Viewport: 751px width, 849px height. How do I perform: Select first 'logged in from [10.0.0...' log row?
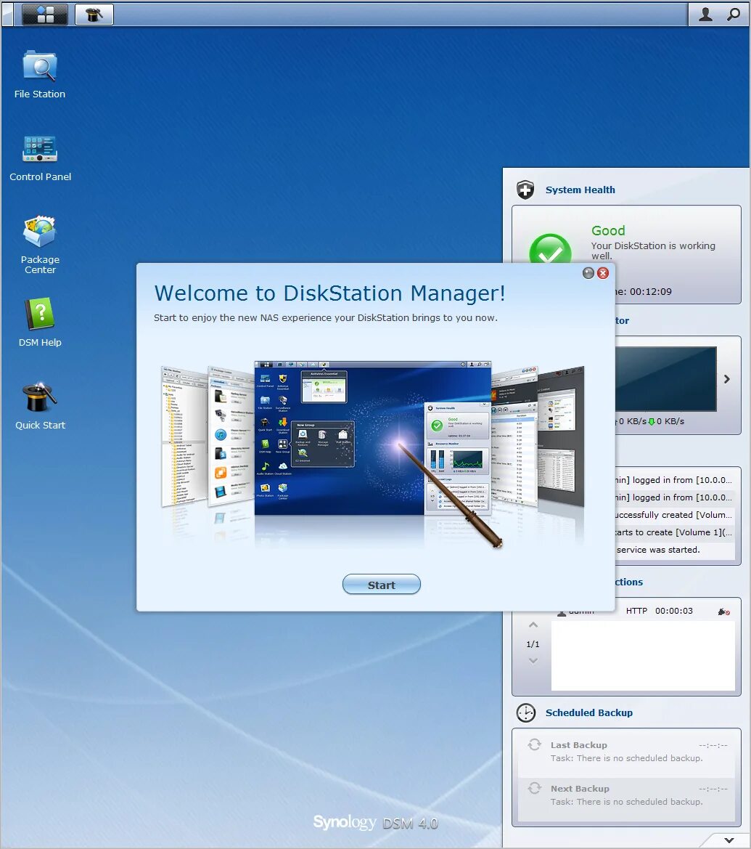tap(674, 480)
